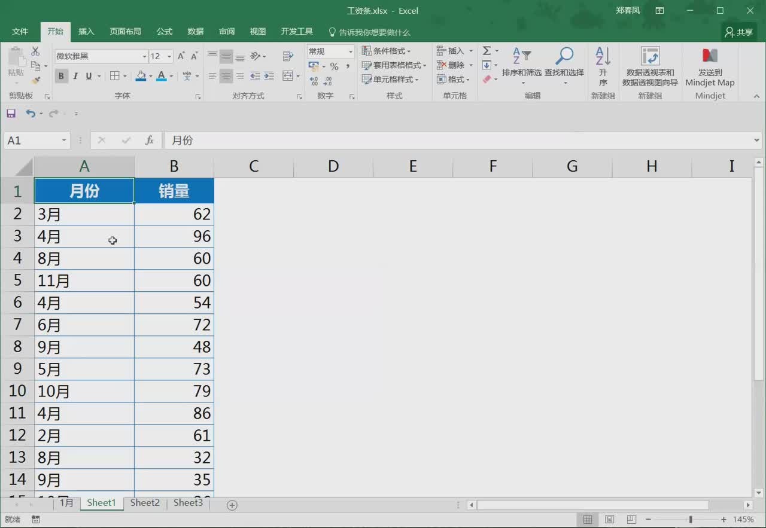
Task: Open the font name dropdown (微软雅黑)
Action: point(144,56)
